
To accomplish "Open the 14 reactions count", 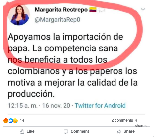I will pyautogui.click(x=22, y=120).
